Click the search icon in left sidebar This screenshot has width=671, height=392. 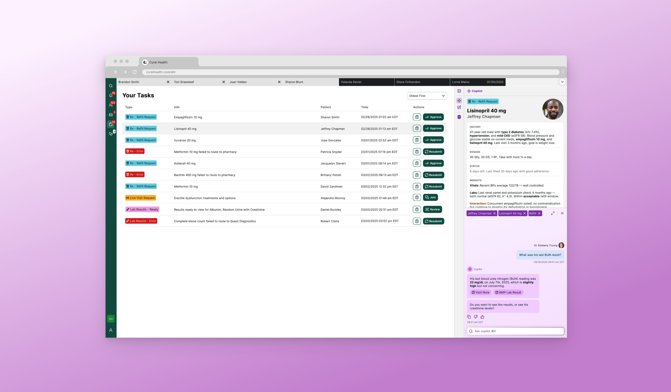[111, 86]
